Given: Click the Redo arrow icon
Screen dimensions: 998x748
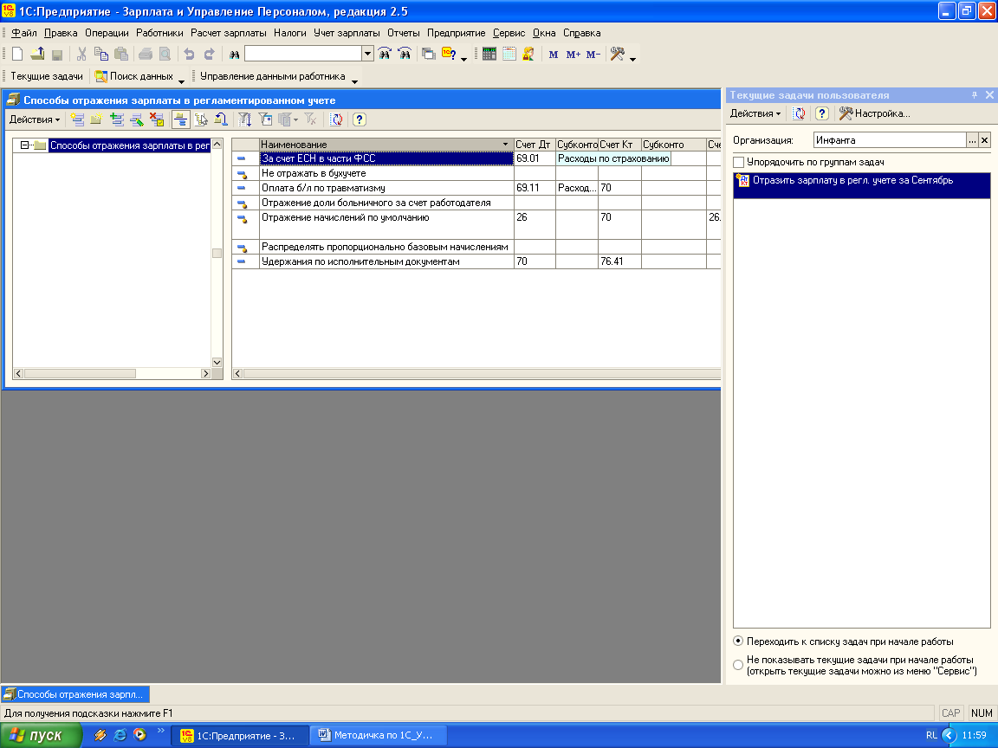Looking at the screenshot, I should coord(209,55).
